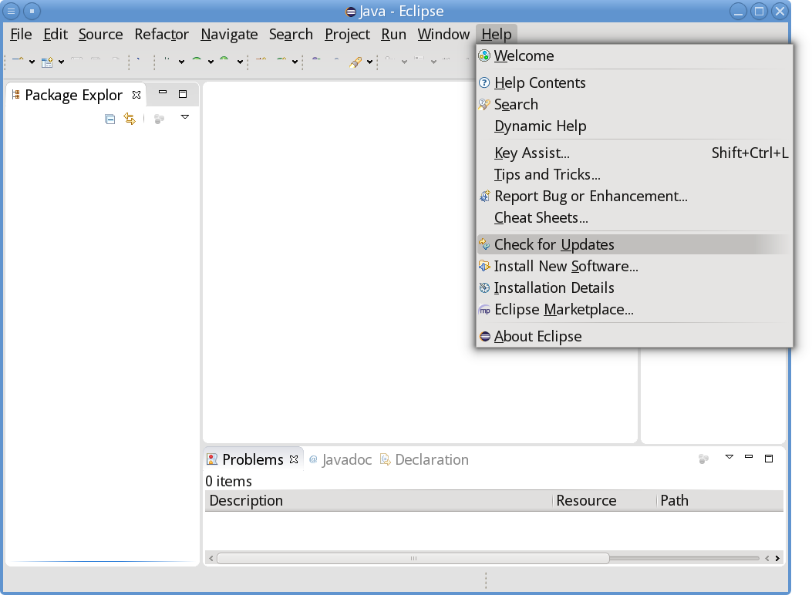Minimize the Problems panel
This screenshot has width=812, height=595.
point(749,457)
